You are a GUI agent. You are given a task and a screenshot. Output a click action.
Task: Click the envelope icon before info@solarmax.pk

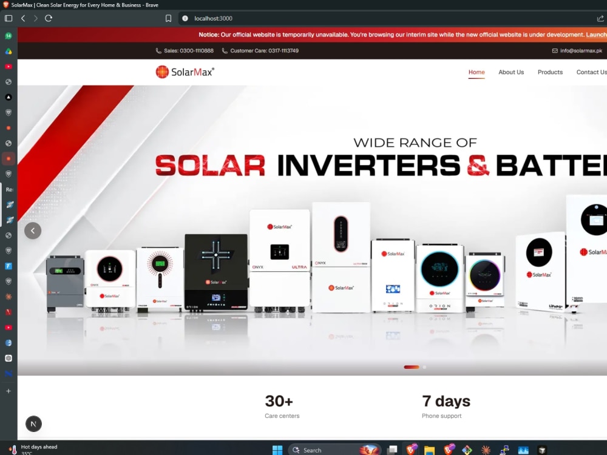pyautogui.click(x=555, y=51)
